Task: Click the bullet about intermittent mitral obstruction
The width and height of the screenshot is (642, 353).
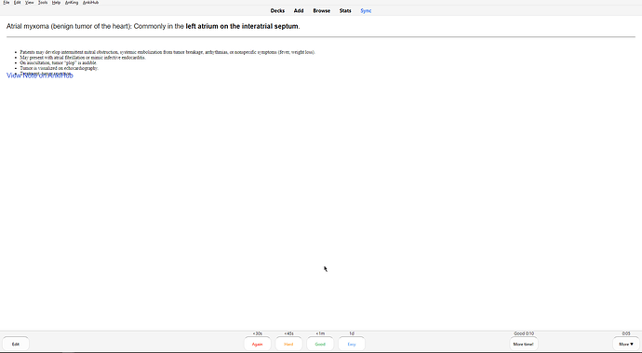Action: (167, 52)
